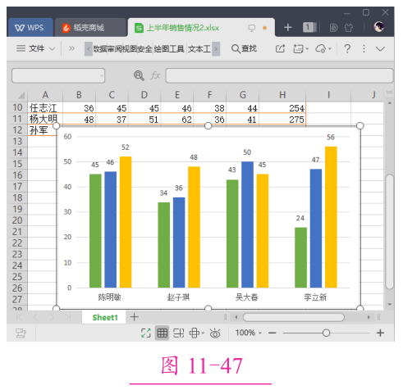Click the new tab plus icon
The width and height of the screenshot is (403, 390).
click(288, 27)
